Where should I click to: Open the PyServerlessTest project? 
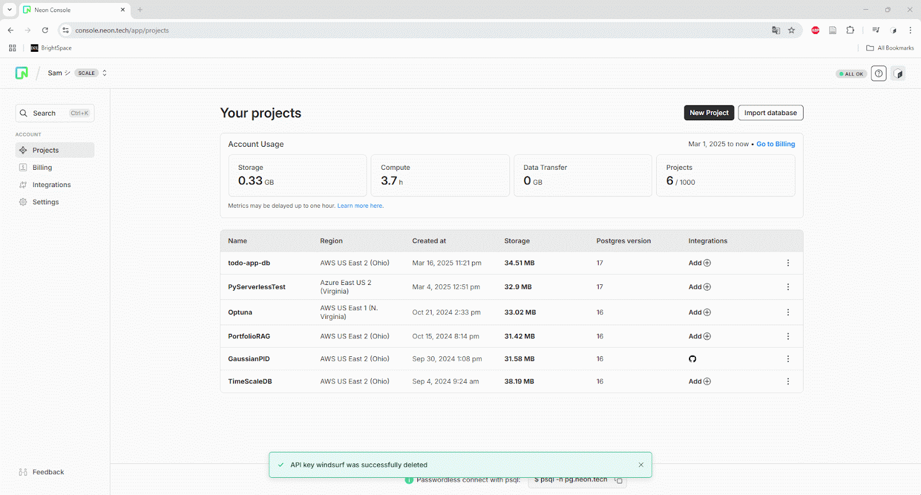(257, 287)
